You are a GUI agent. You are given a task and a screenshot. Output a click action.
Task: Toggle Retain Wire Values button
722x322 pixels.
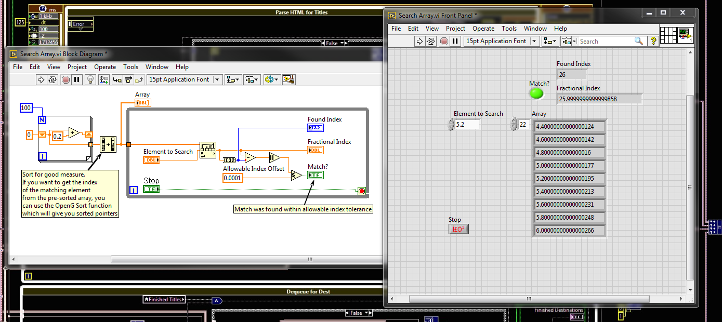click(x=104, y=79)
